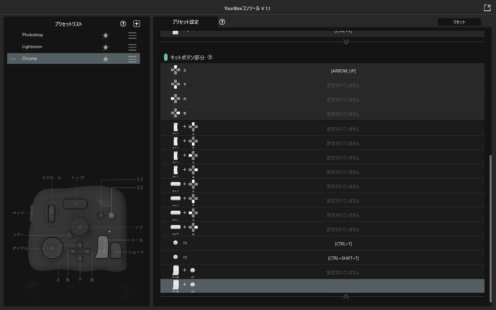Select the Chrome preset

tap(74, 58)
